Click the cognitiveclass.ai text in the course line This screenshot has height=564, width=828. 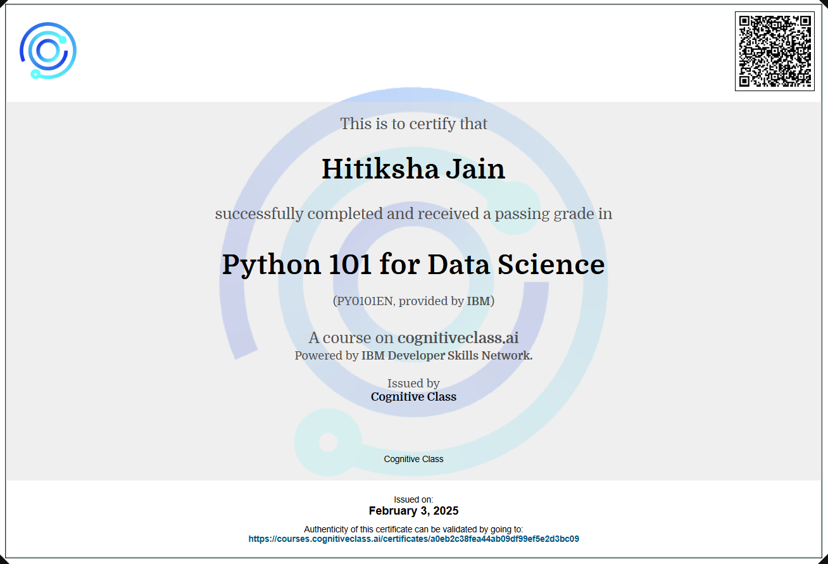pyautogui.click(x=458, y=337)
